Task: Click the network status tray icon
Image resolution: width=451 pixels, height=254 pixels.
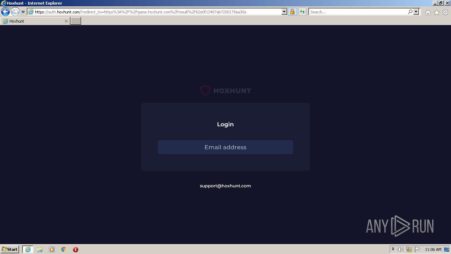Action: [x=409, y=249]
